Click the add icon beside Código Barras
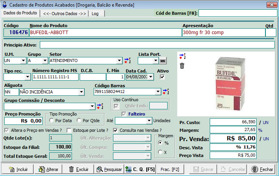This screenshot has width=279, height=176. tap(166, 91)
